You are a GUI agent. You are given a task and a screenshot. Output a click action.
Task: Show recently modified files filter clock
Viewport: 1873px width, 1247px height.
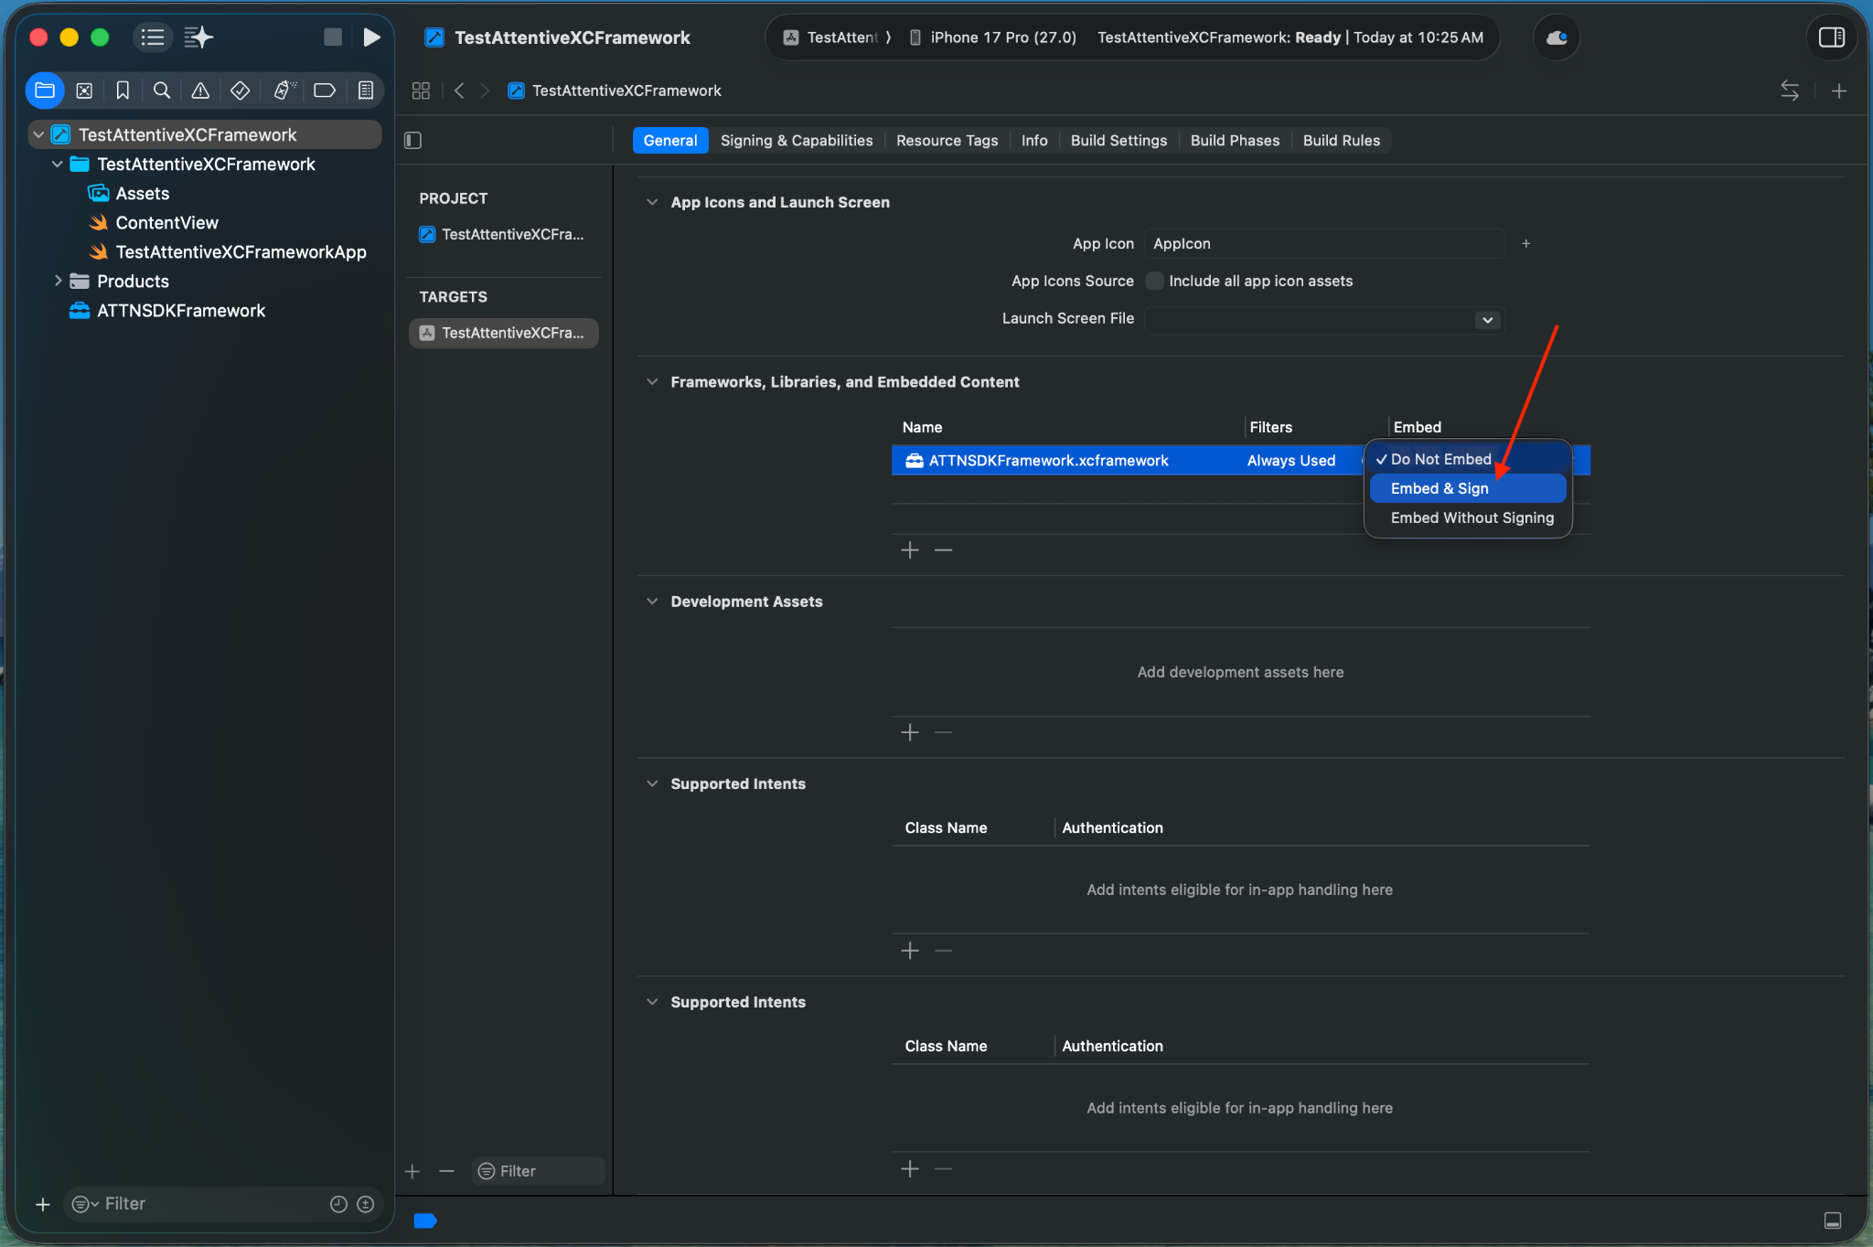tap(338, 1204)
